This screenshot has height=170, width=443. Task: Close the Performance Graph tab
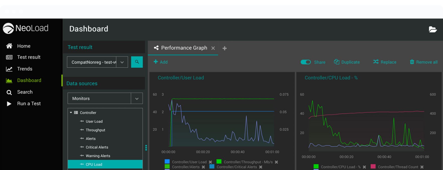213,48
